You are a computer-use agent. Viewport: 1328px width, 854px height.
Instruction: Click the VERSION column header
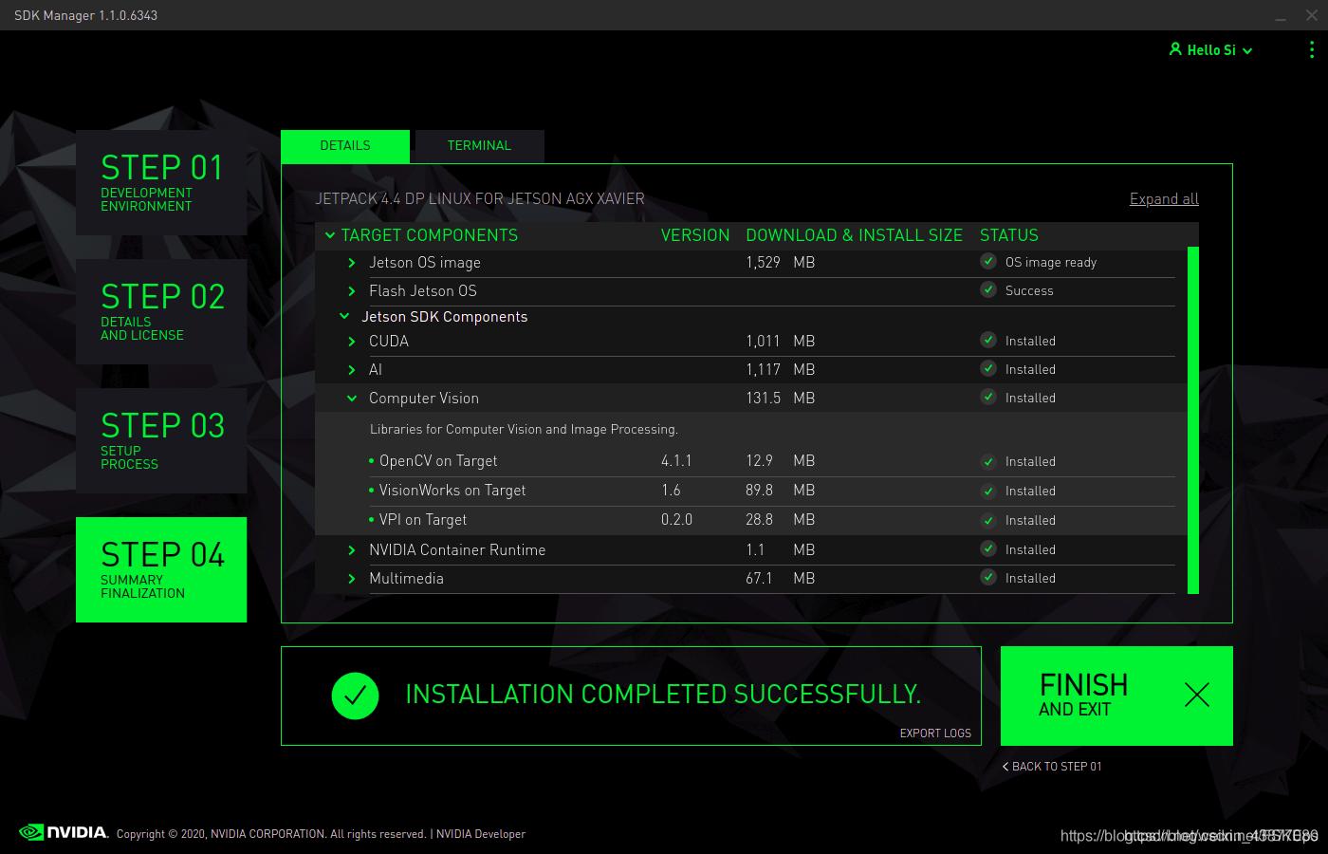695,235
